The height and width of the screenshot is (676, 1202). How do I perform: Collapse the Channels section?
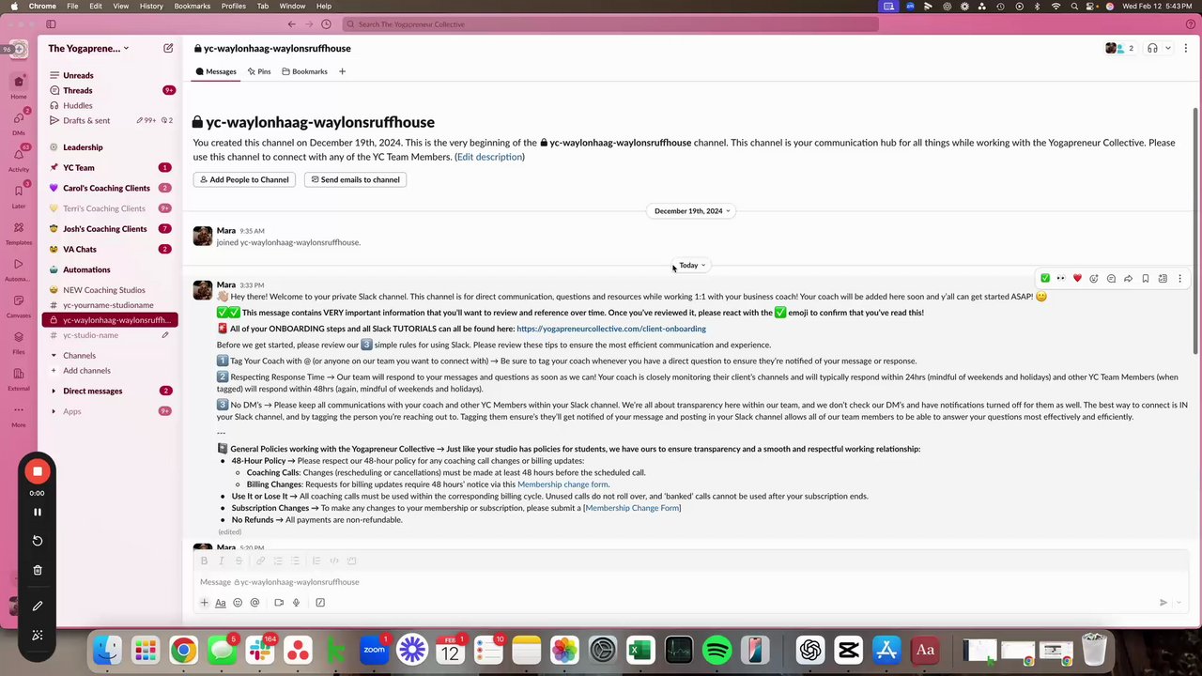point(54,356)
